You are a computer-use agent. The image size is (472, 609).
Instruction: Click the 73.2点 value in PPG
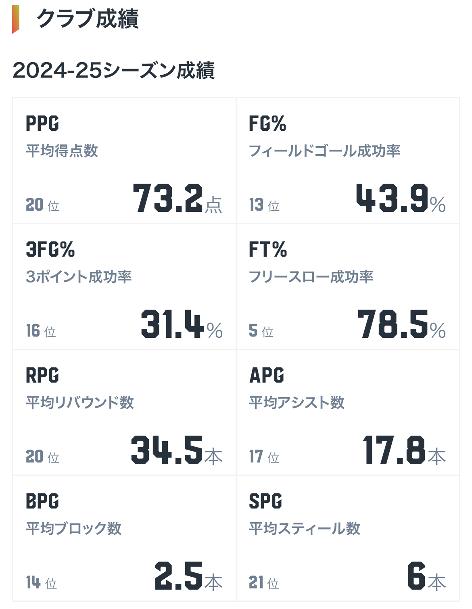point(178,198)
